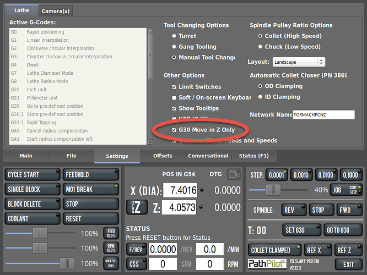Switch to the Offsets tab
Viewport: 367px width, 275px height.
coord(162,156)
